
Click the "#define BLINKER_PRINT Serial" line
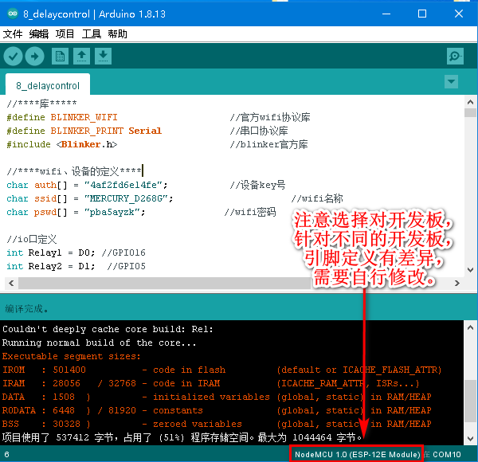click(84, 131)
